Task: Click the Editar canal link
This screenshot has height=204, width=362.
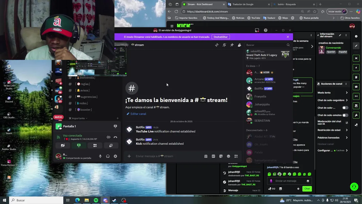Action: click(x=136, y=114)
